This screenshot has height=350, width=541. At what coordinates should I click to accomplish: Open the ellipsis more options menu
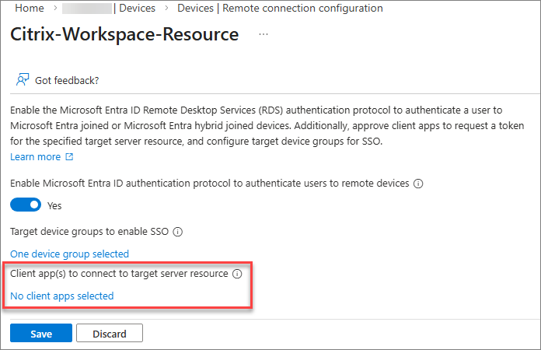264,35
